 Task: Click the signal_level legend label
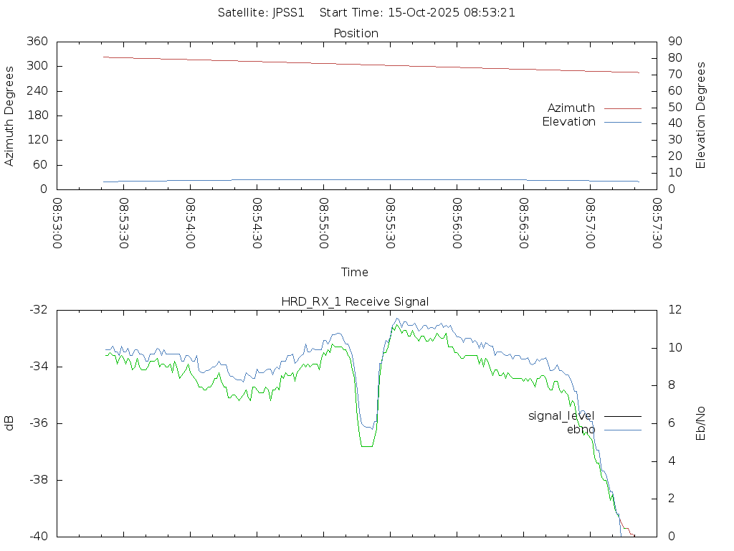(x=561, y=416)
